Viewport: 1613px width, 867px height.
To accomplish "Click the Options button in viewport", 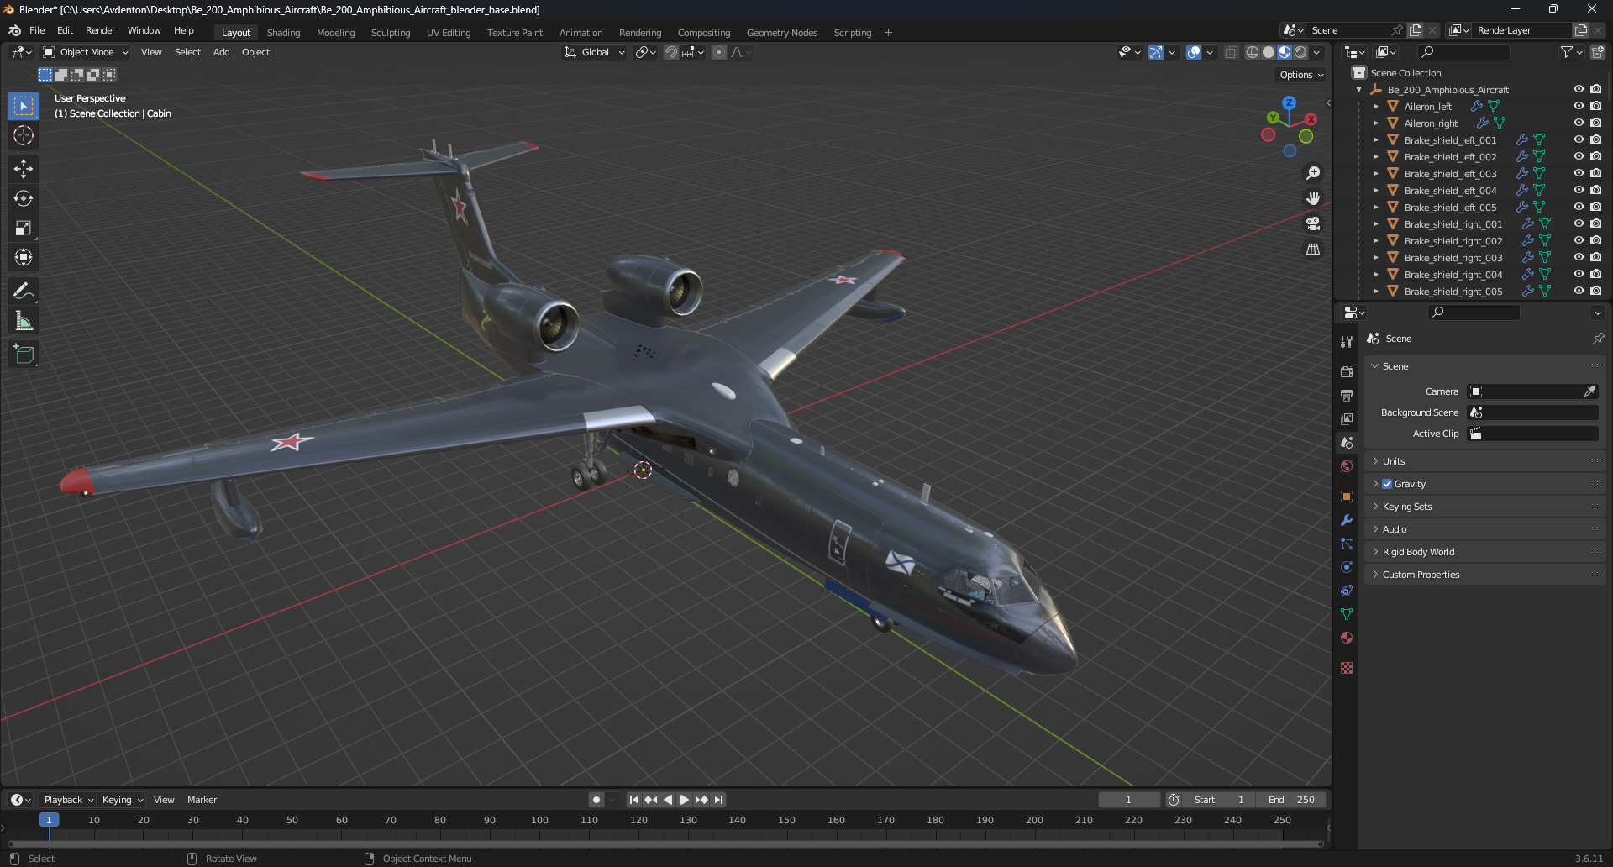I will click(x=1301, y=75).
